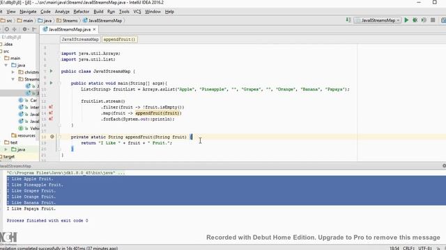The width and height of the screenshot is (446, 250).
Task: Click Streams in navigation breadcrumb
Action: point(67,20)
